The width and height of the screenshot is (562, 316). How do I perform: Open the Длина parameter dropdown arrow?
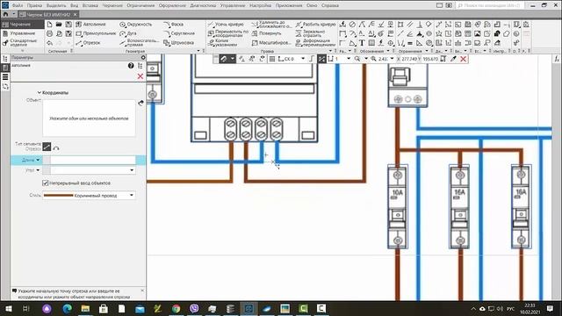(38, 160)
